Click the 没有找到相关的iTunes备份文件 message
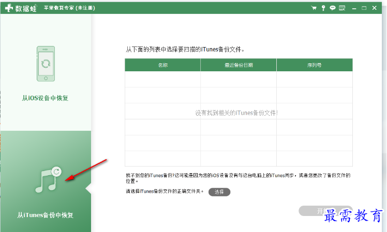Image resolution: width=387 pixels, height=232 pixels. pos(236,113)
